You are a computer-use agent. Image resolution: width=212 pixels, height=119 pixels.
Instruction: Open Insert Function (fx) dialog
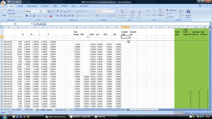44,24
